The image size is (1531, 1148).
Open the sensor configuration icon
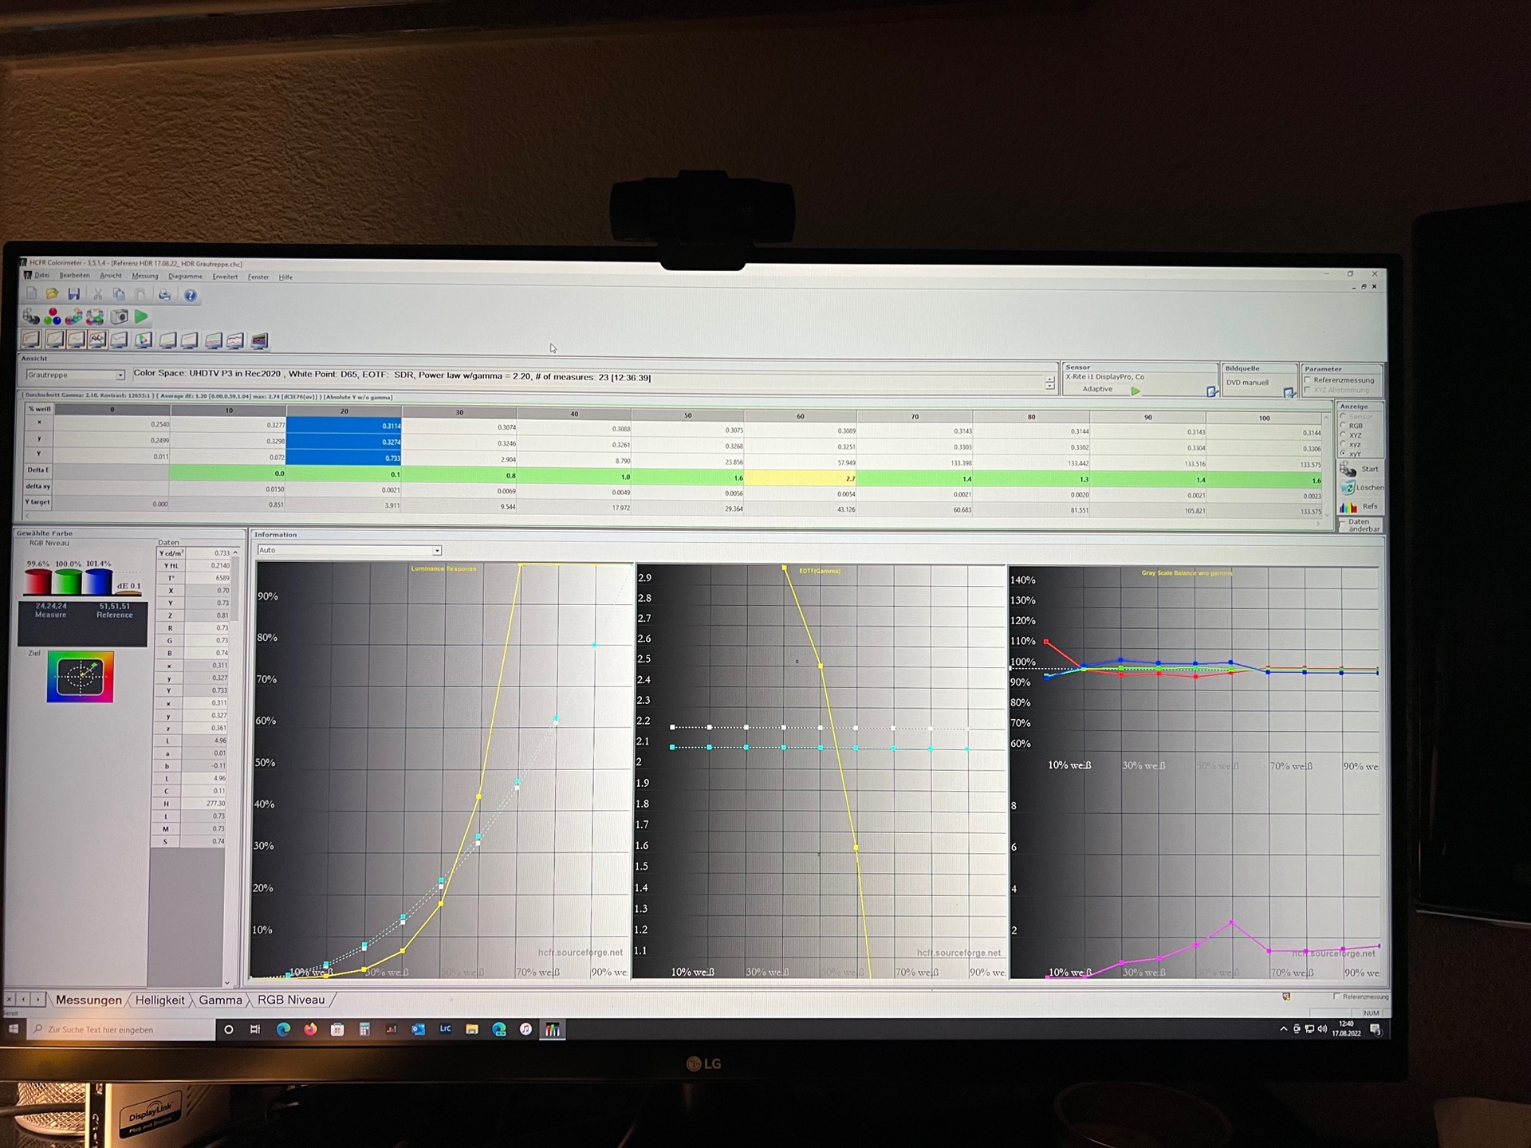[x=1211, y=391]
